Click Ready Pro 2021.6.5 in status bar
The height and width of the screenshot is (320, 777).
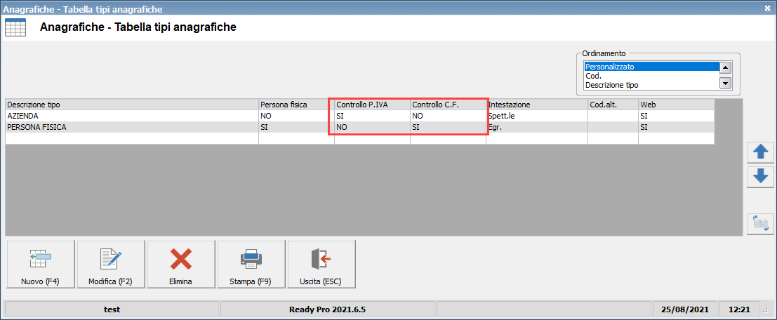tap(327, 309)
